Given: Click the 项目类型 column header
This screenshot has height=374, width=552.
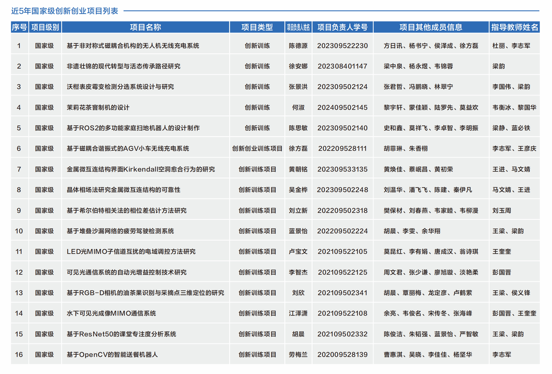Looking at the screenshot, I should [x=257, y=27].
